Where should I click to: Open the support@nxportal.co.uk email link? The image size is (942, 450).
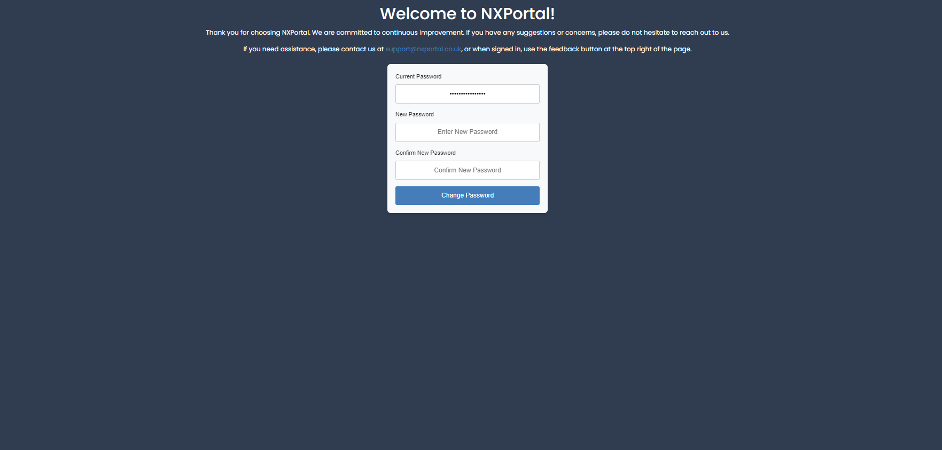[x=423, y=49]
